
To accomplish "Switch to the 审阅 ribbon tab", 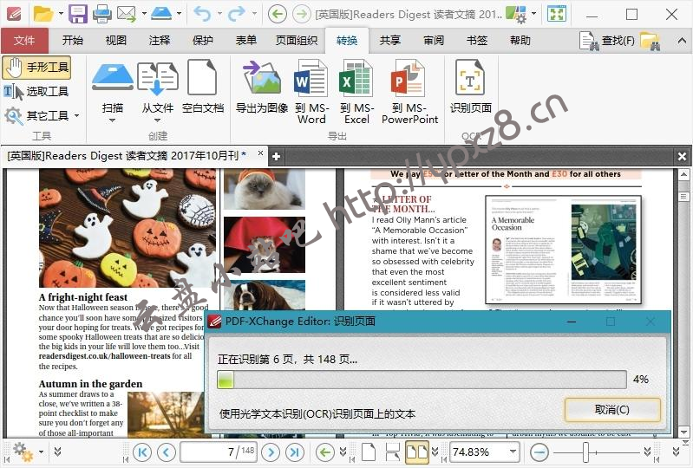I will [433, 40].
